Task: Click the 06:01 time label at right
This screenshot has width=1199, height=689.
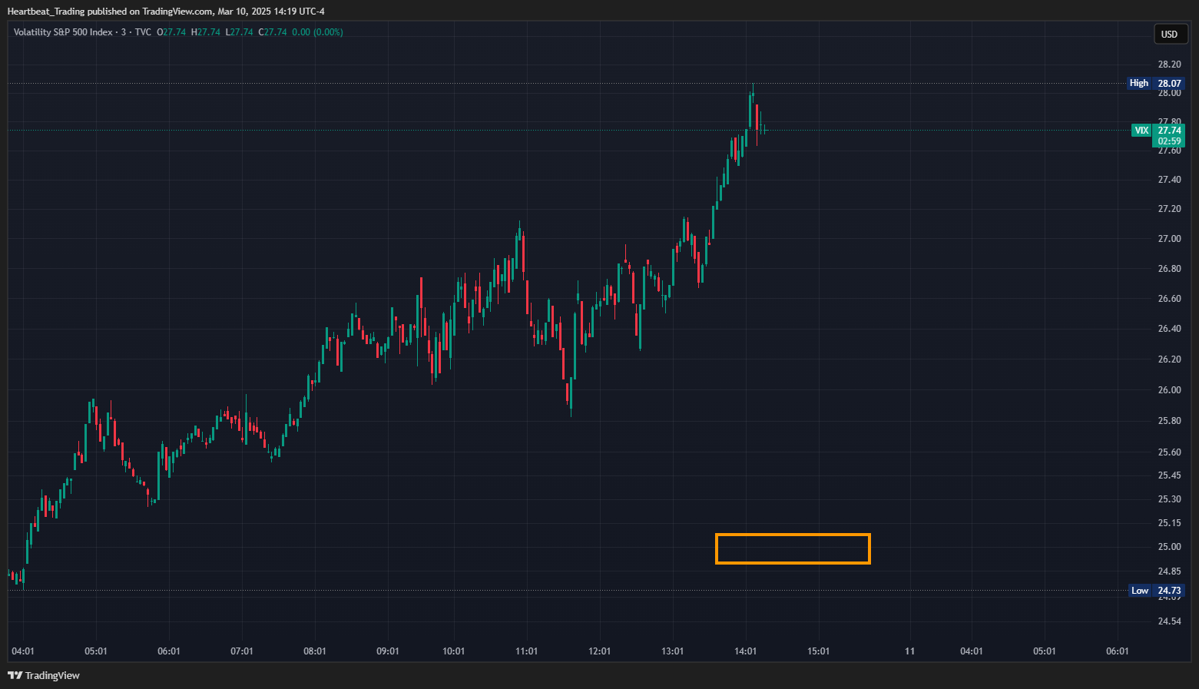Action: click(1118, 651)
